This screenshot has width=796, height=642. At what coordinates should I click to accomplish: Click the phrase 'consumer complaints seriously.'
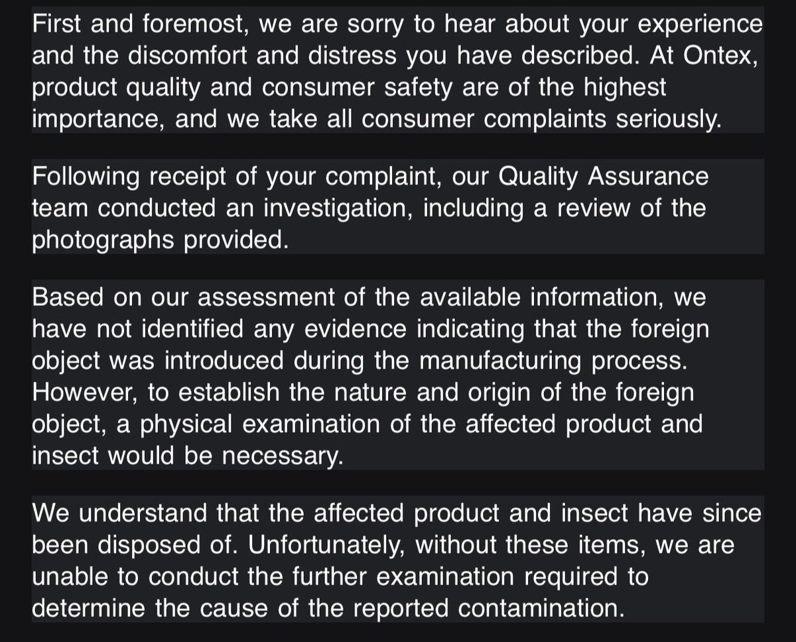point(549,120)
